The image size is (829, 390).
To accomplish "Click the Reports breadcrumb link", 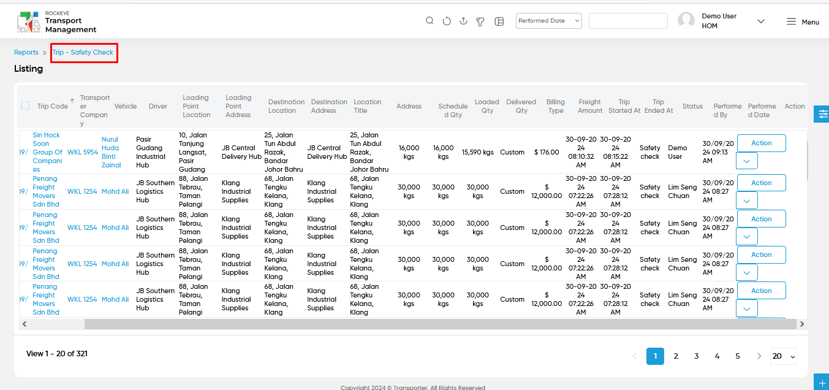I will pos(26,53).
